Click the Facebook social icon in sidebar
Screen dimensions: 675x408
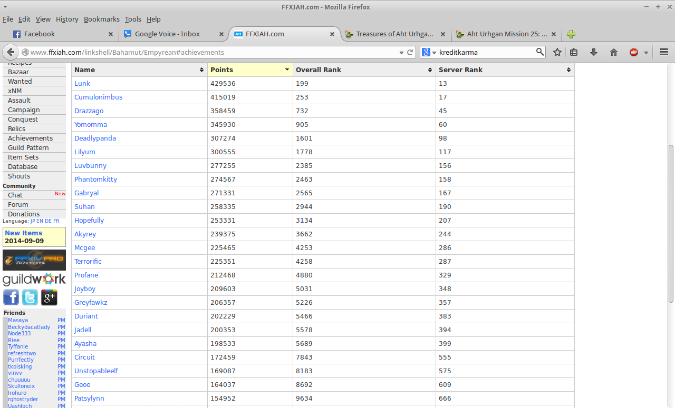pyautogui.click(x=11, y=297)
